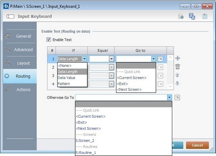
Task: Select the Routing tab
Action: click(x=20, y=76)
